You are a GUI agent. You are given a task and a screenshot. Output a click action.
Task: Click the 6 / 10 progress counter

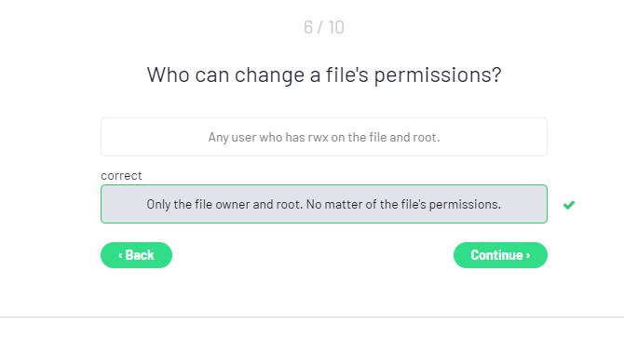click(x=324, y=27)
